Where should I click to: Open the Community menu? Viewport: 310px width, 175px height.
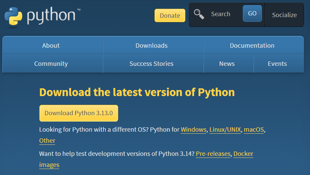coord(51,63)
